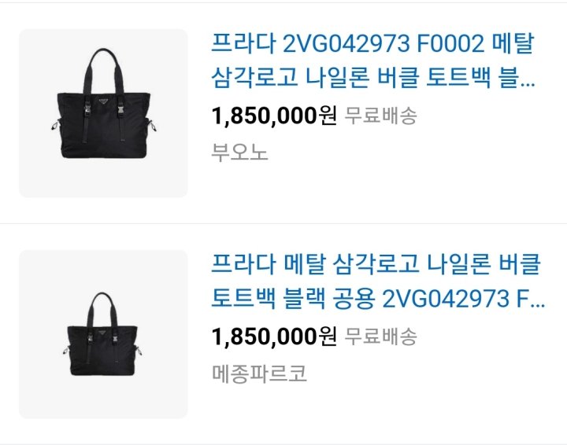Click 무료배송 label in 부오노 listing
Screen dimensions: 567x445
point(380,116)
